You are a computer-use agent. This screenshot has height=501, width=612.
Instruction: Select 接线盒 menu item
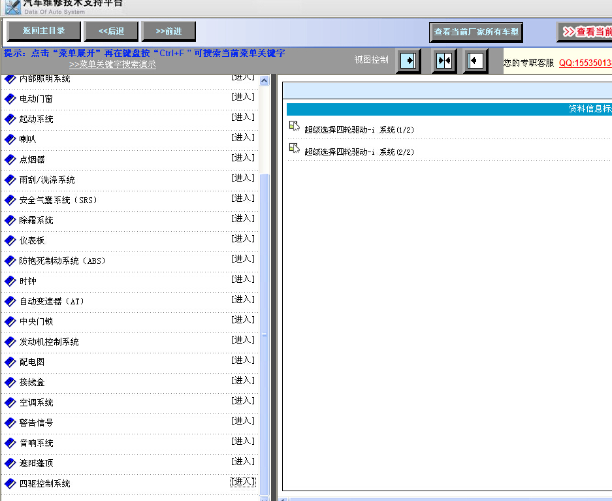point(32,383)
